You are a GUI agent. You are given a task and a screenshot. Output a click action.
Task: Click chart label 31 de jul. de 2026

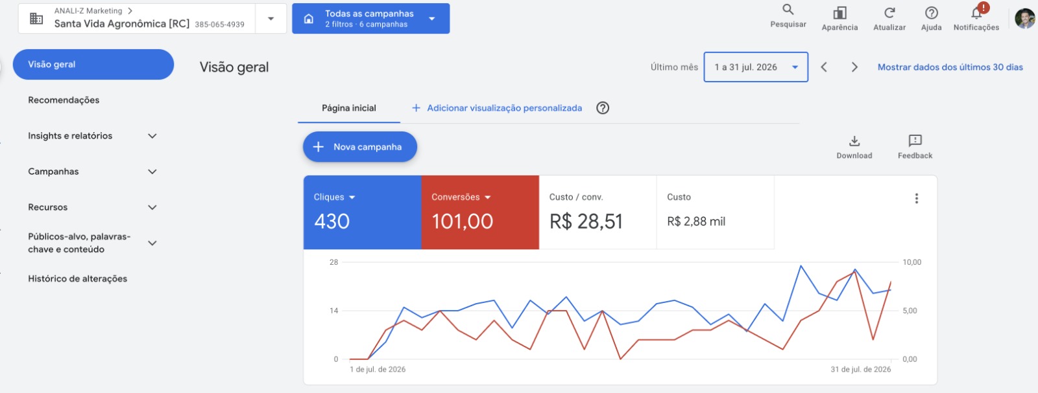[x=861, y=370]
